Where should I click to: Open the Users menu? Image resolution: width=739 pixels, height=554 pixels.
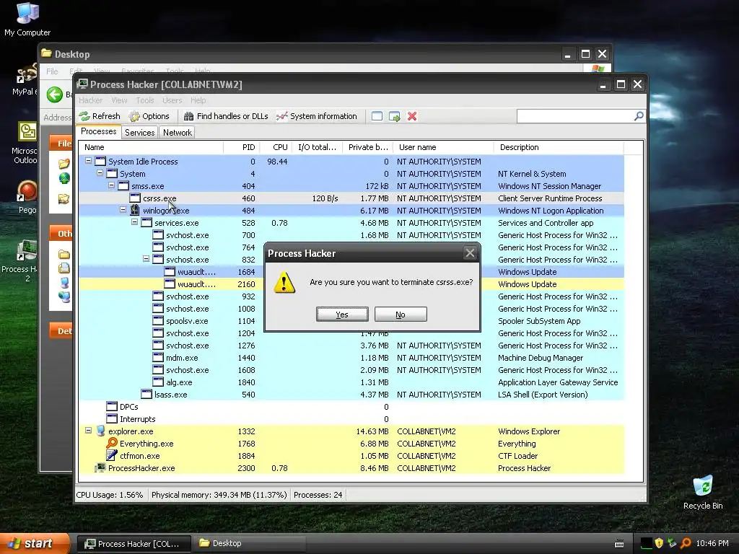(172, 100)
